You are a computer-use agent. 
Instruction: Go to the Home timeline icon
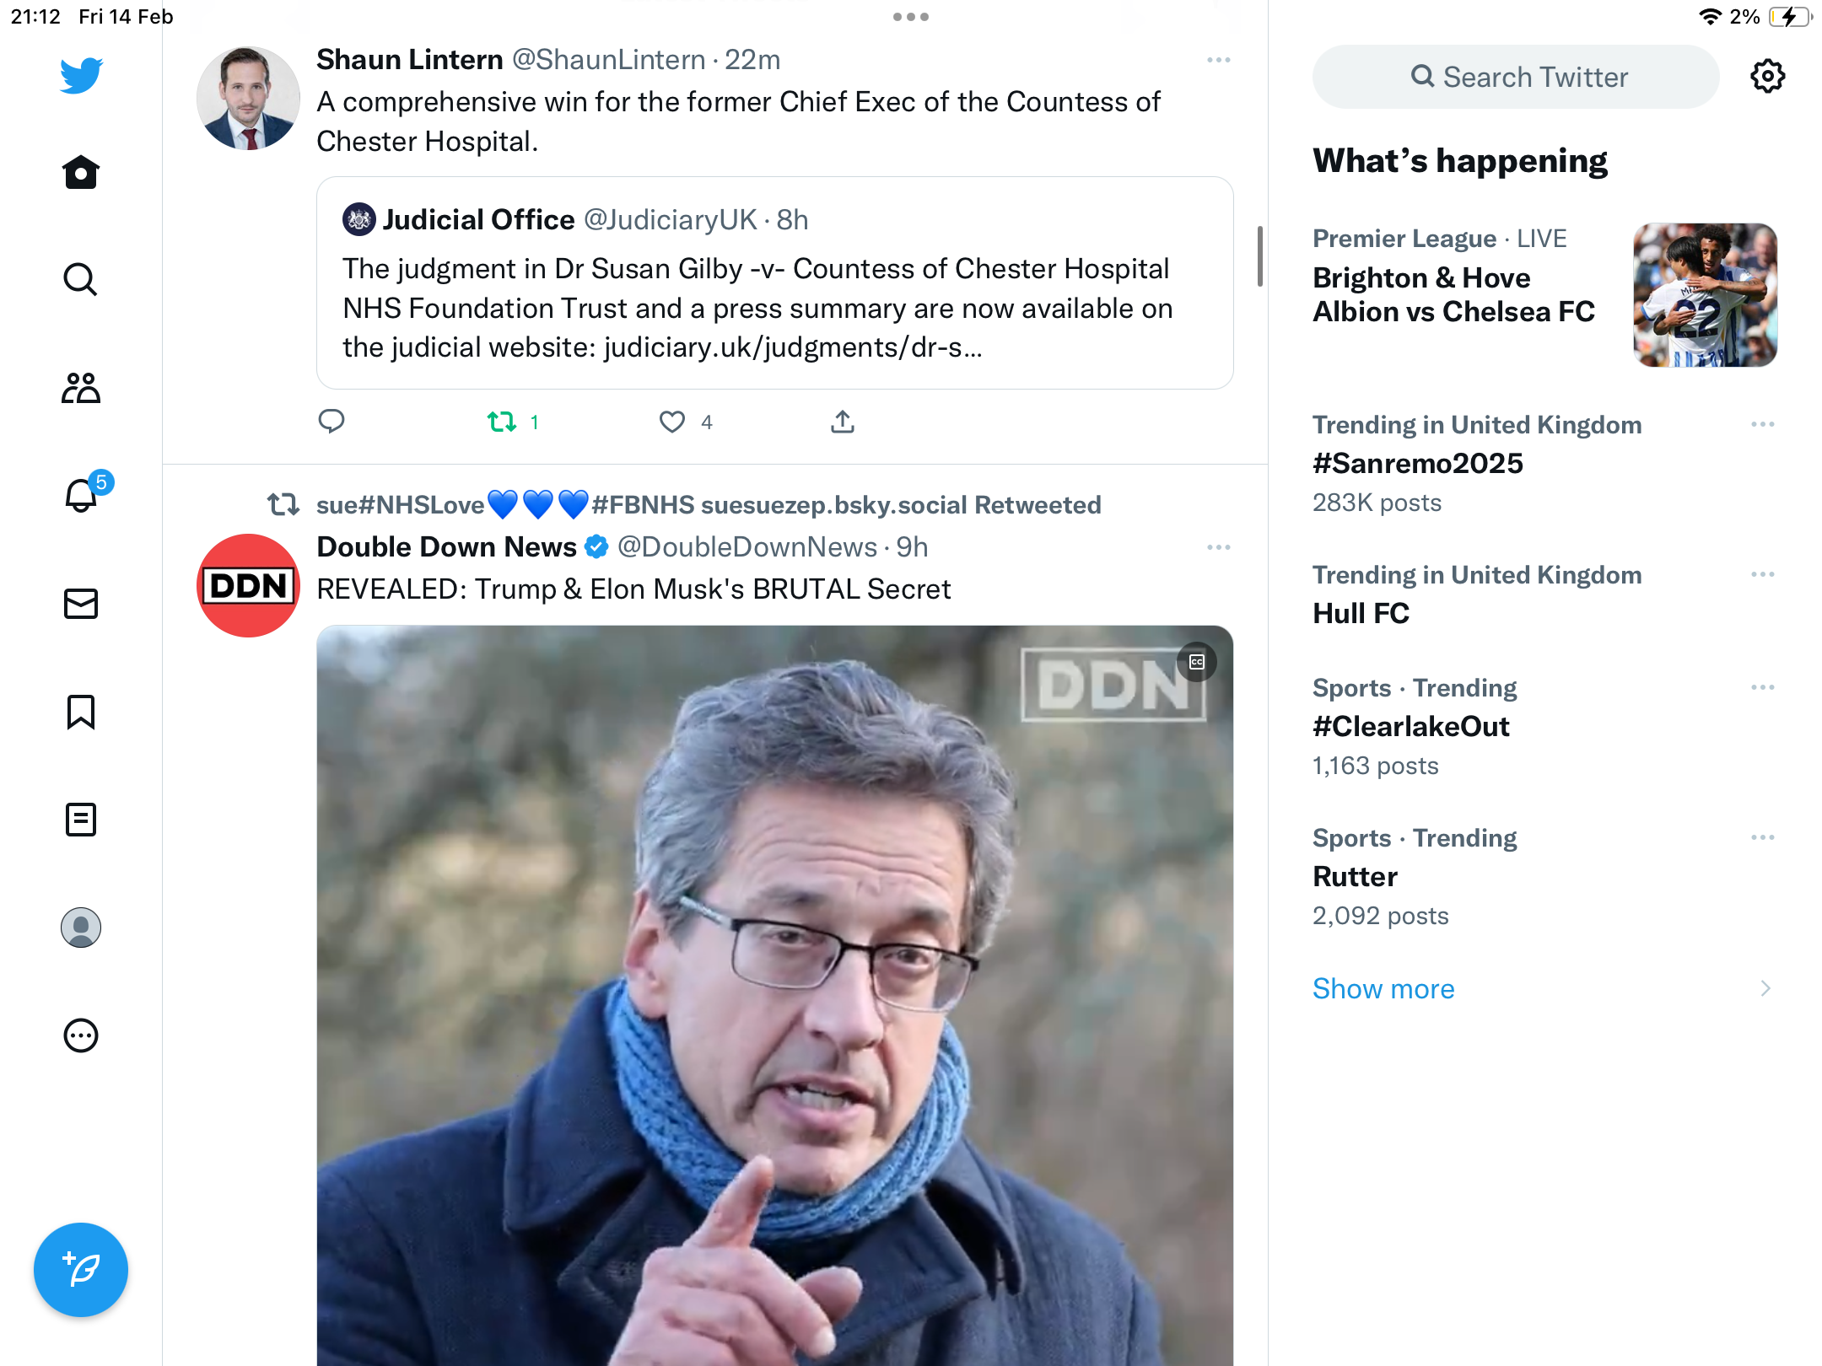81,172
